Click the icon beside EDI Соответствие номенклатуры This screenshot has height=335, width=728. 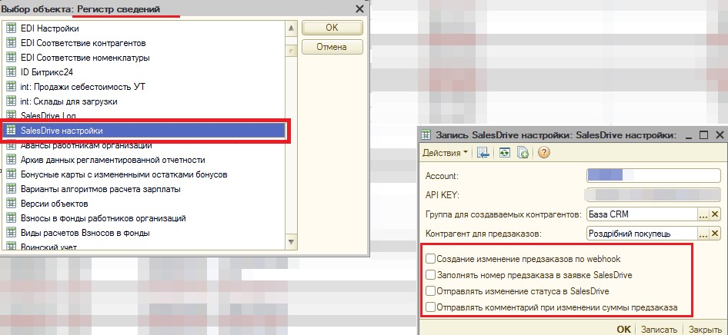click(12, 58)
